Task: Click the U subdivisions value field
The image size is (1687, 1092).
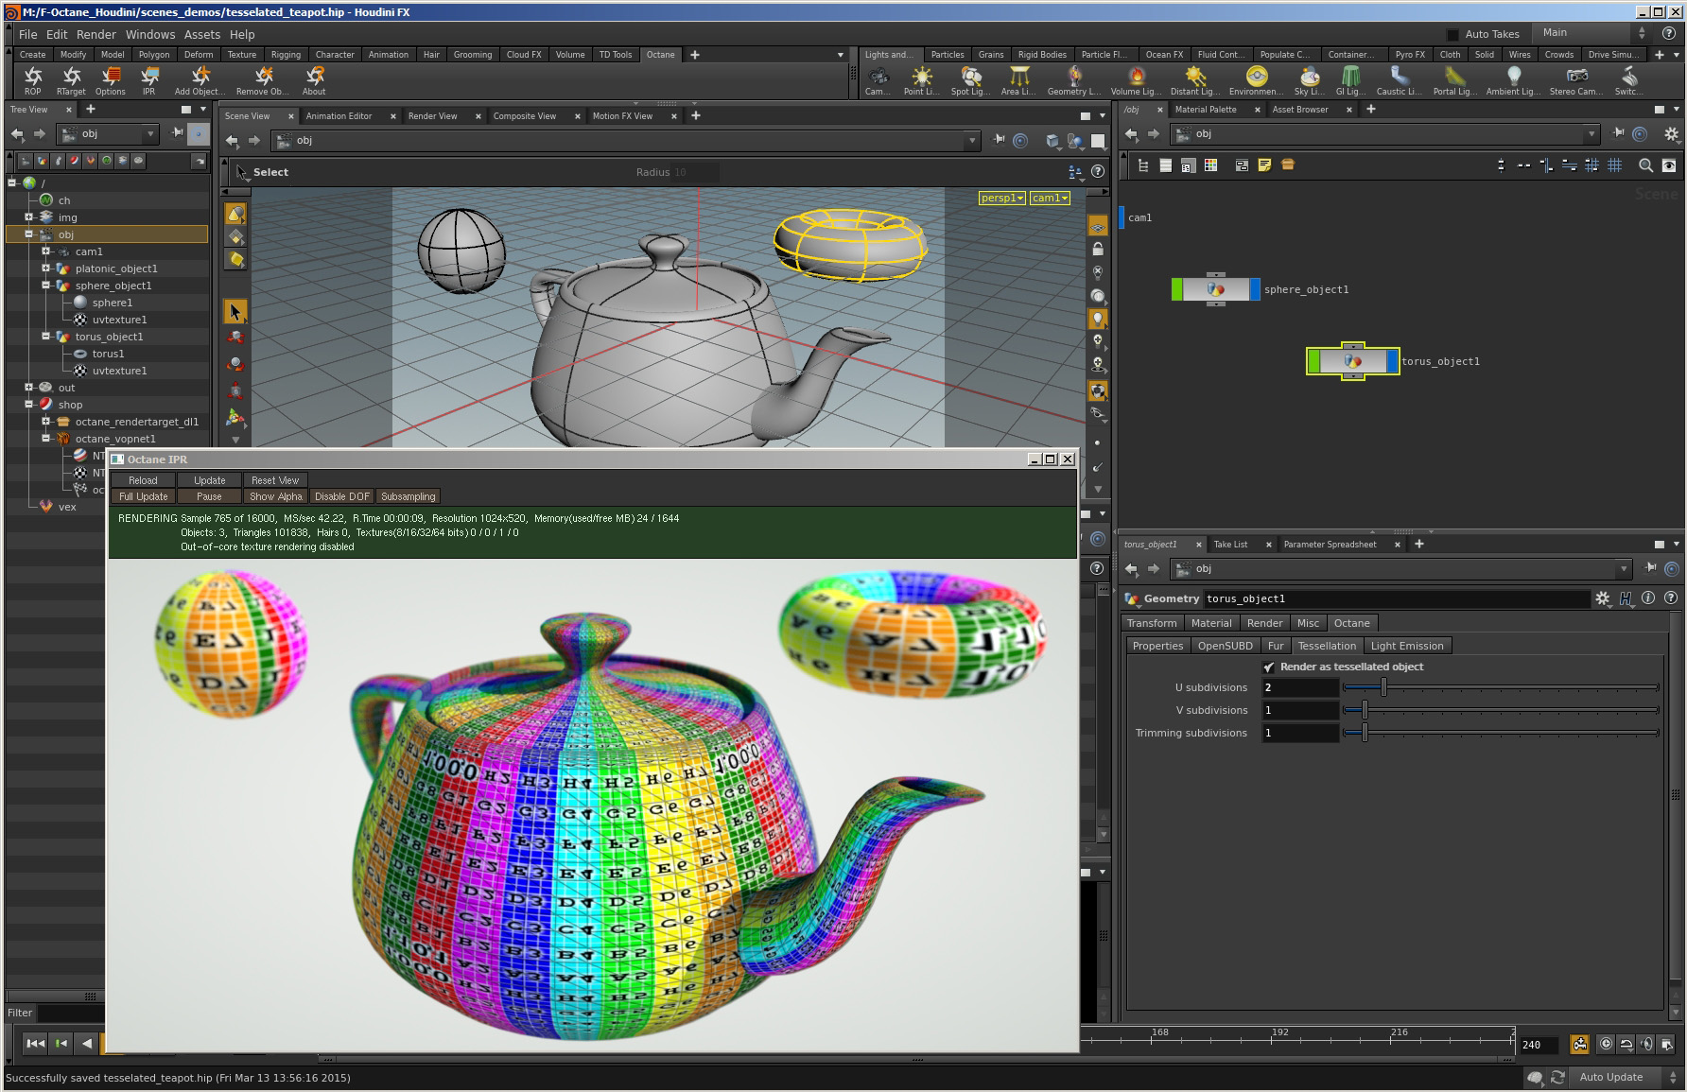Action: click(1300, 687)
